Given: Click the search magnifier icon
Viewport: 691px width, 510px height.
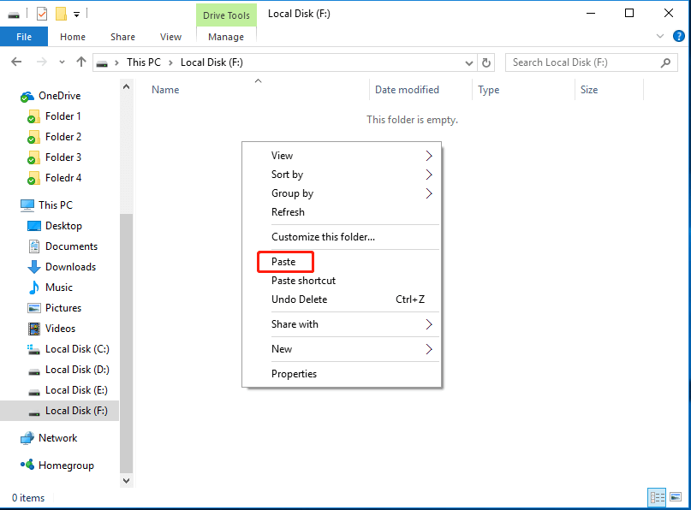Looking at the screenshot, I should tap(665, 62).
